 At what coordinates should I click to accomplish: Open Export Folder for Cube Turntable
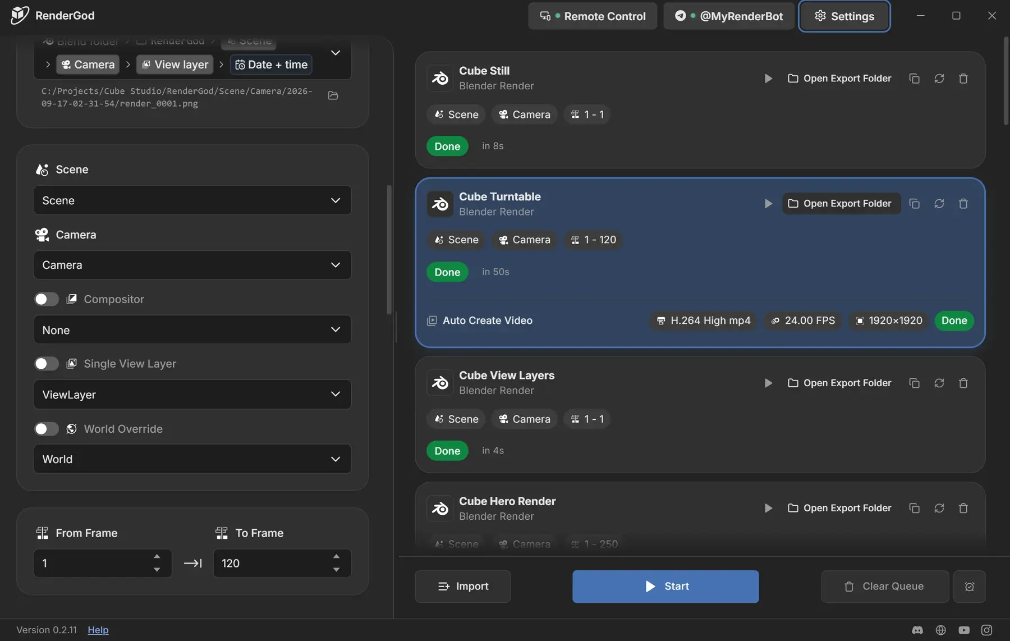pyautogui.click(x=841, y=204)
